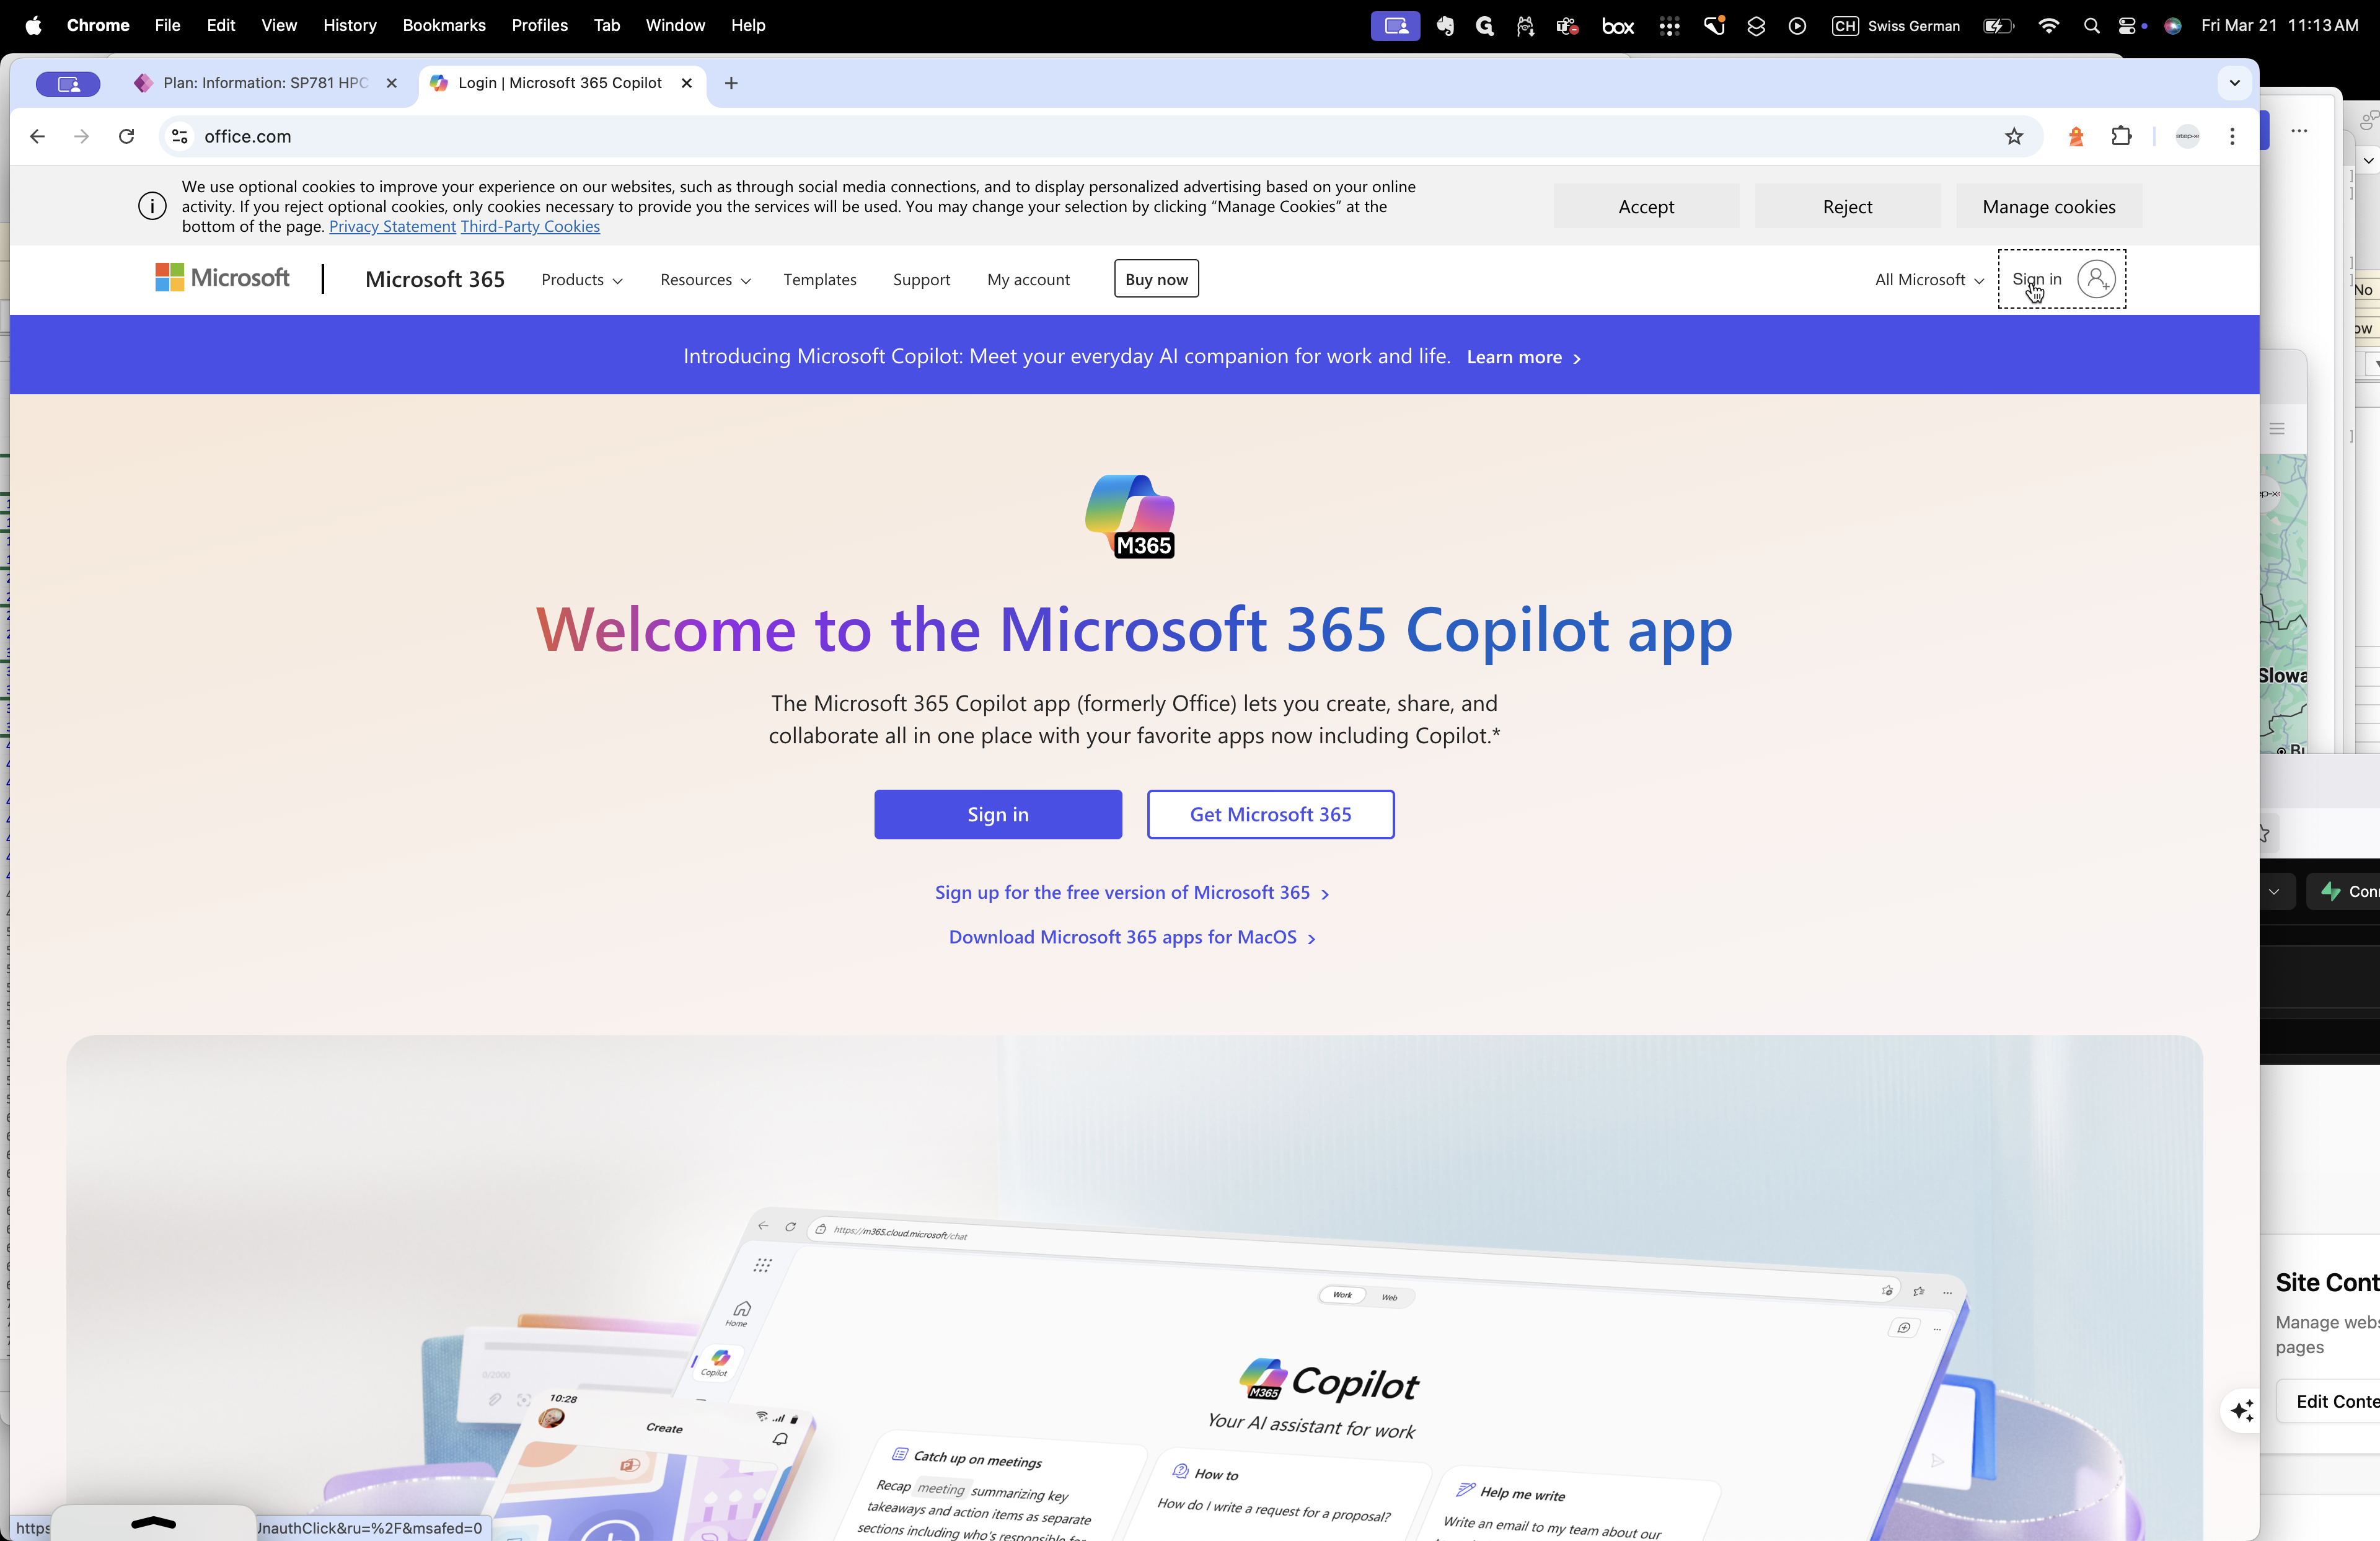Open the Support link
This screenshot has width=2380, height=1541.
921,280
